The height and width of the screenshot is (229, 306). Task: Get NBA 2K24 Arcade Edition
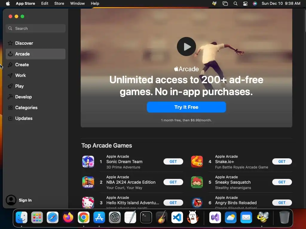pos(173,182)
